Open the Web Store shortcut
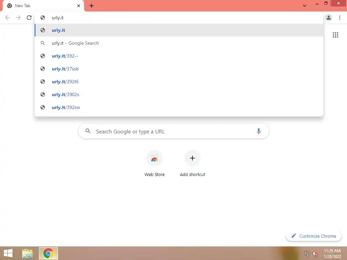347x260 pixels. pyautogui.click(x=155, y=164)
